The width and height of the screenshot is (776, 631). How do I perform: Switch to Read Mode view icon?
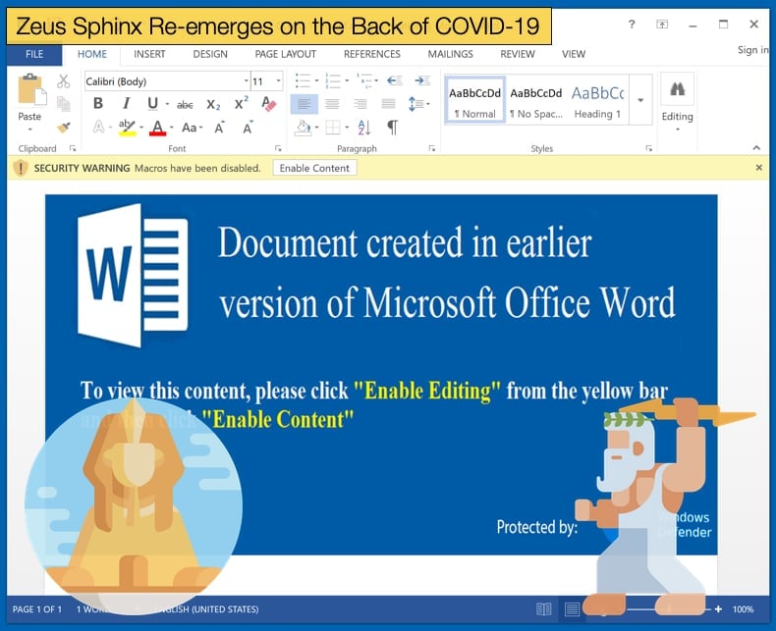tap(543, 609)
